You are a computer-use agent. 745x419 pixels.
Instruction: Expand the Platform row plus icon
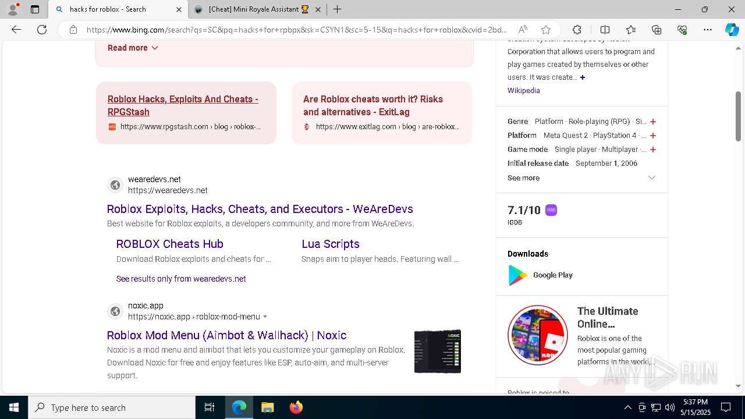click(653, 136)
